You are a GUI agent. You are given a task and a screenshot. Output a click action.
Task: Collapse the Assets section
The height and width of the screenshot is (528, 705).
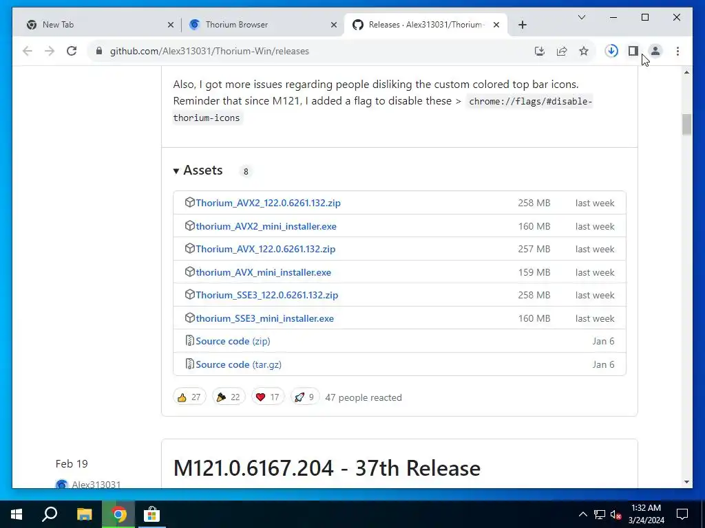pyautogui.click(x=198, y=170)
